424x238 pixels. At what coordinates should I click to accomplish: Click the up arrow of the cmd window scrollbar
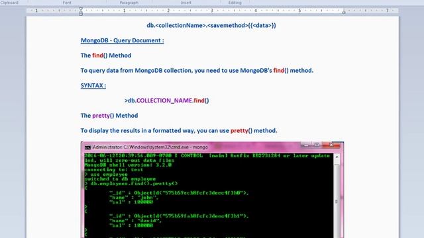point(337,157)
